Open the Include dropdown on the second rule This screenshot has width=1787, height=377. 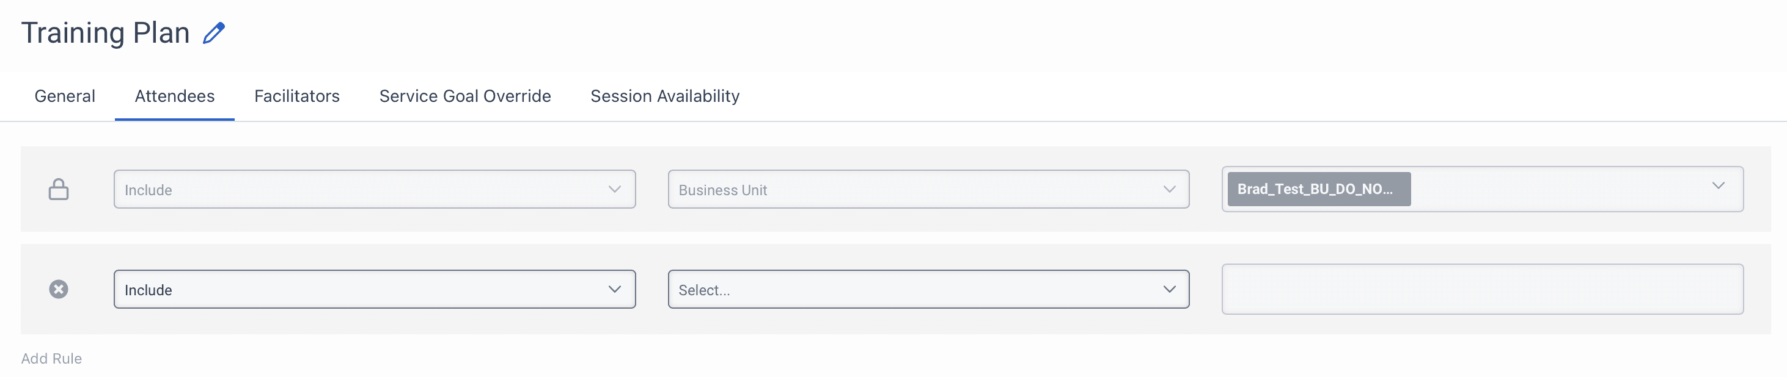click(375, 290)
